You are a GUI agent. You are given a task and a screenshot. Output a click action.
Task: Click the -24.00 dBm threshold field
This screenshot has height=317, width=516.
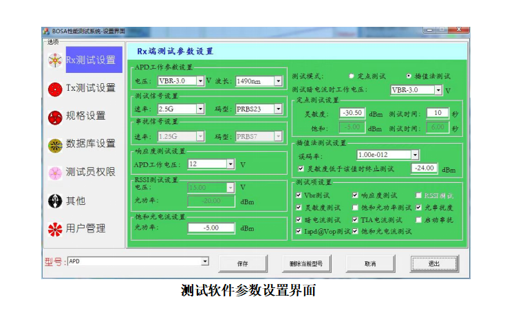click(424, 168)
